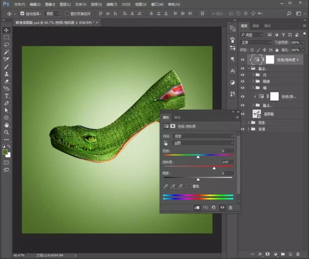The height and width of the screenshot is (259, 309).
Task: Open the 不透明度 100% dropdown arrow
Action: (303, 43)
